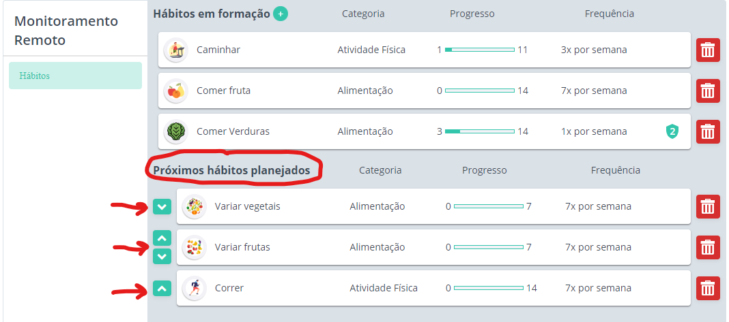Delete the Comer fruta habit
This screenshot has width=729, height=322.
[708, 91]
